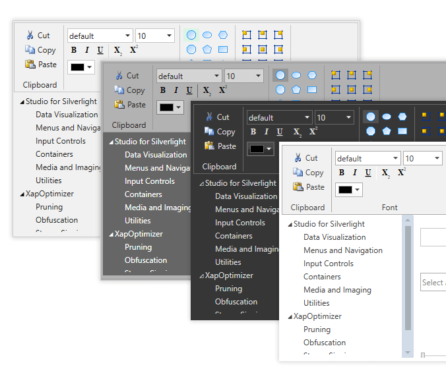Click the Select text box in white window
This screenshot has width=446, height=369.
coord(433,283)
